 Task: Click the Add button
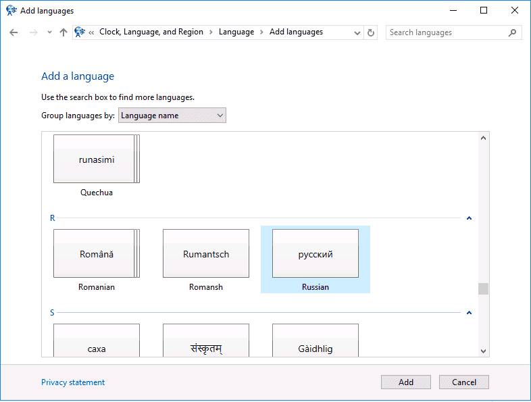click(x=406, y=382)
